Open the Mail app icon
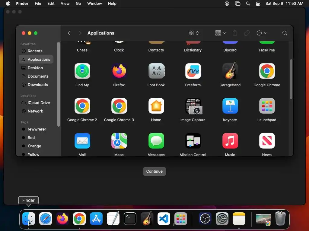This screenshot has width=309, height=231. tap(82, 141)
